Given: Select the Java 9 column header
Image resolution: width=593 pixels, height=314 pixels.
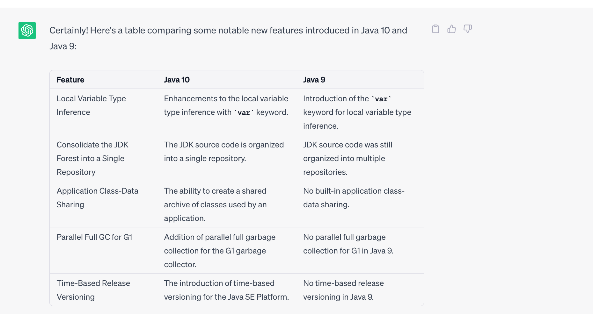Looking at the screenshot, I should (x=360, y=80).
